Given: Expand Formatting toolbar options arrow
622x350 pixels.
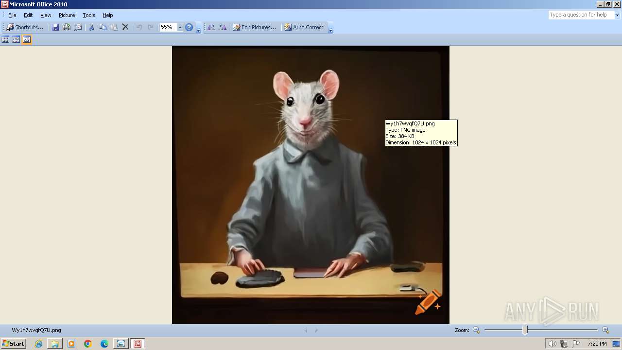Looking at the screenshot, I should [330, 28].
